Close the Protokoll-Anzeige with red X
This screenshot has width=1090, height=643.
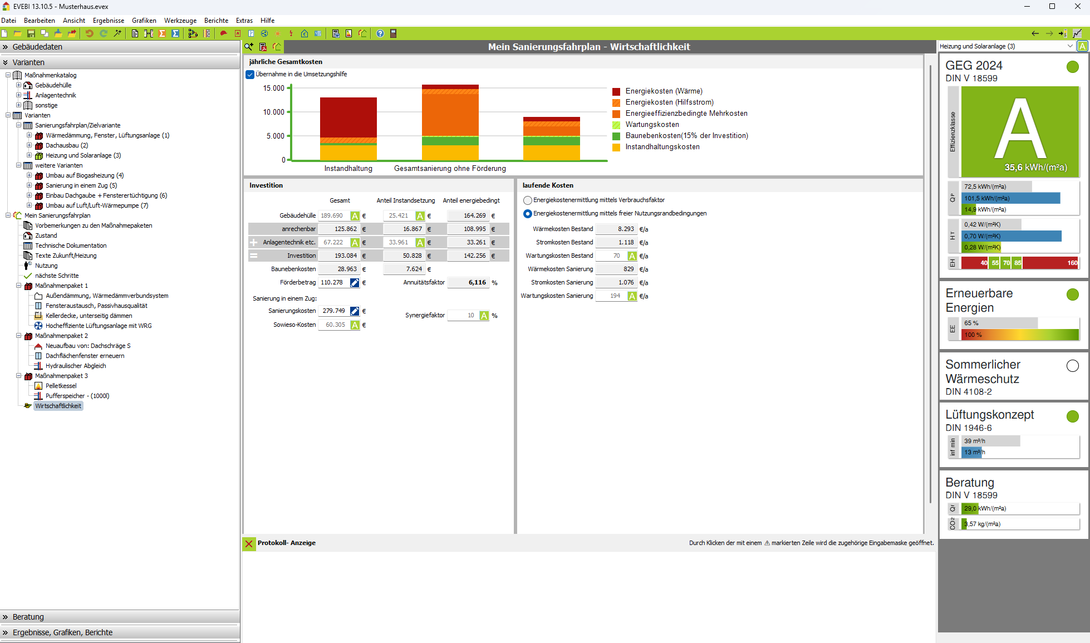[x=249, y=544]
